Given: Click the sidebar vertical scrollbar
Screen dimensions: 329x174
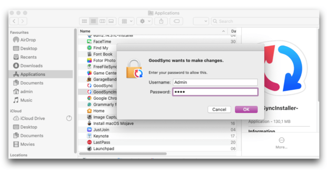Looking at the screenshot, I should (75, 91).
